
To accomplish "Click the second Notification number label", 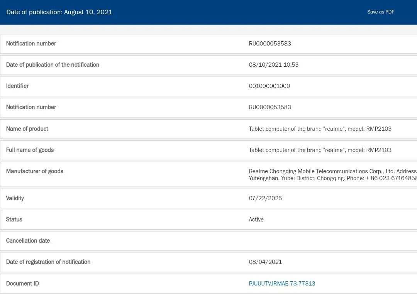I will coord(31,107).
